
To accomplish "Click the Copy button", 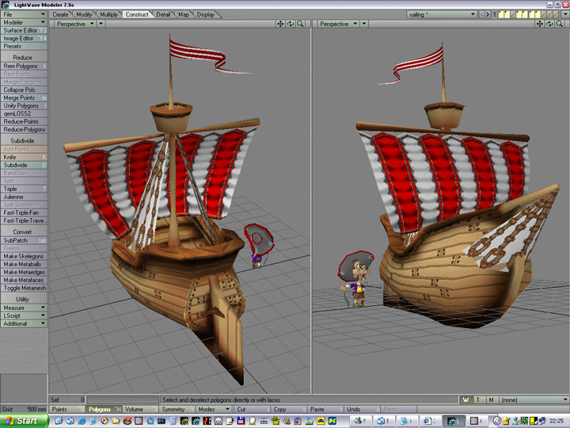I will tap(289, 410).
